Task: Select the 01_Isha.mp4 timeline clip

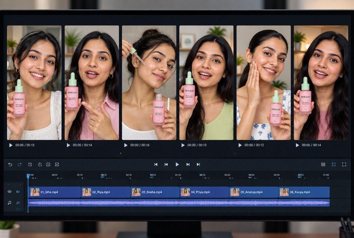Action: 54,192
